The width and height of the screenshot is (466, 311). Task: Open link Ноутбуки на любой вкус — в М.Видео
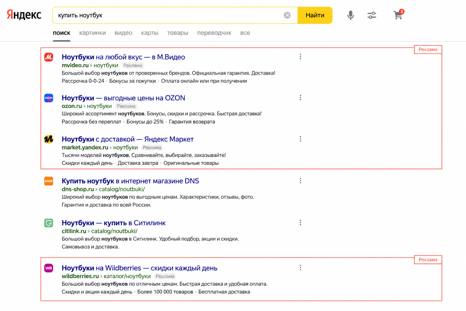[x=123, y=57]
